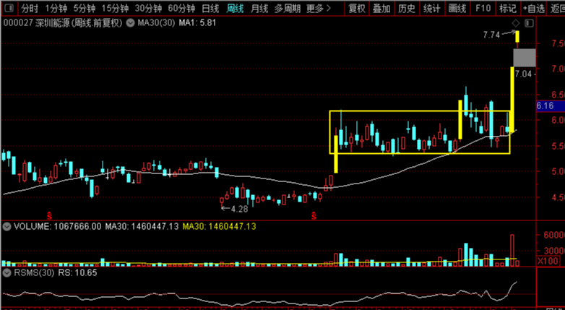Switch chart to 月线 monthly period
This screenshot has height=310, width=565.
click(259, 9)
